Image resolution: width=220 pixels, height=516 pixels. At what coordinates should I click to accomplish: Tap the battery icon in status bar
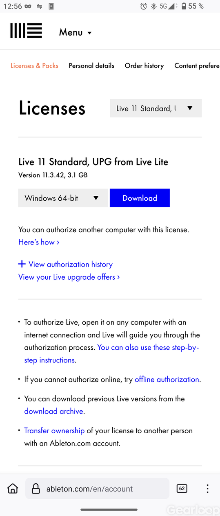pos(184,6)
